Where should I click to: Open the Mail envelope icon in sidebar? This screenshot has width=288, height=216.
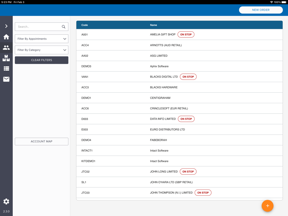(x=6, y=79)
